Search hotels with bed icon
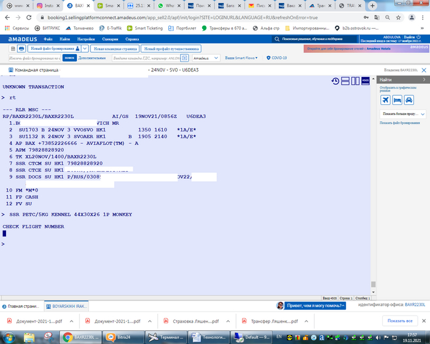Screen dimensions: 430x344 click(397, 100)
